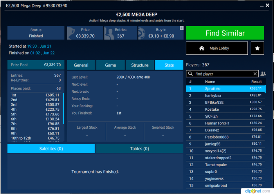This screenshot has height=194, width=274.
Task: Click the Smallest Stack cell
Action: 163,131
